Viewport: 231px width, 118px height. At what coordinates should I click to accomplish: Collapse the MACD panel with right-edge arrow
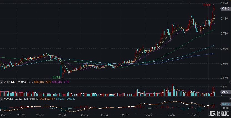[230, 98]
